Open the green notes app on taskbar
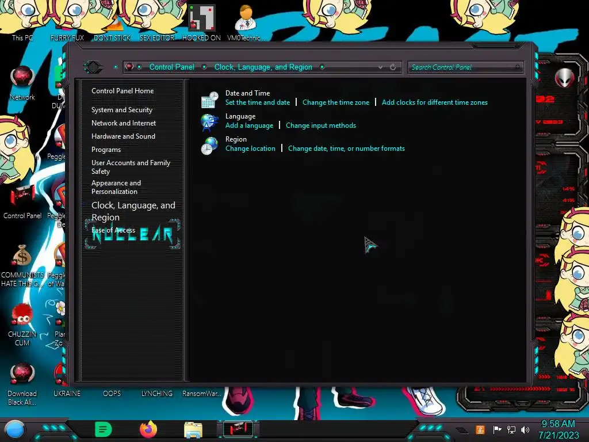The width and height of the screenshot is (589, 442). click(x=104, y=429)
